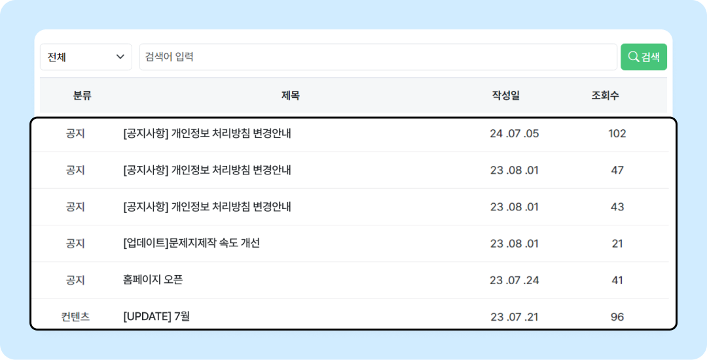
Task: Sort by the 분류 column header
Action: [x=82, y=95]
